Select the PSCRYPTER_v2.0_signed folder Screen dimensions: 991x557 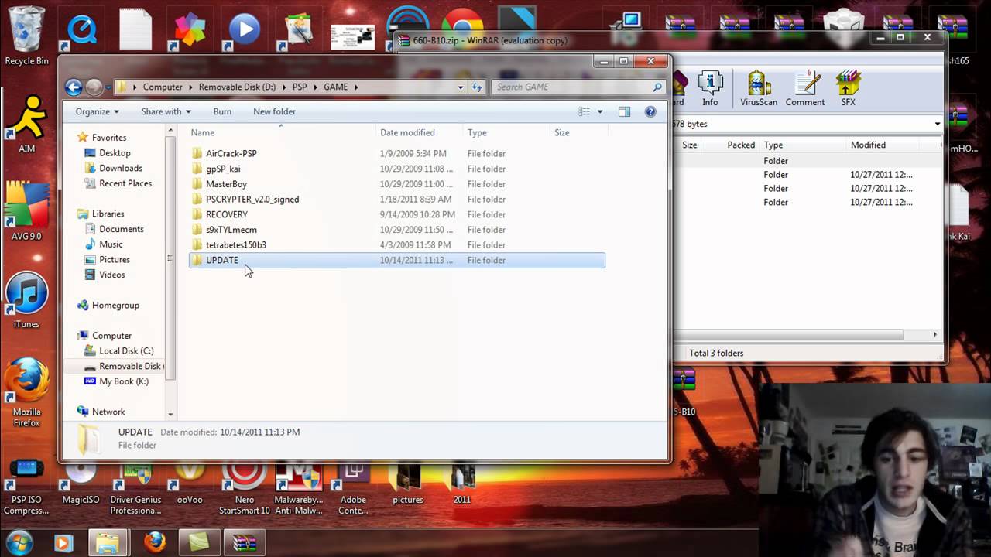point(252,200)
